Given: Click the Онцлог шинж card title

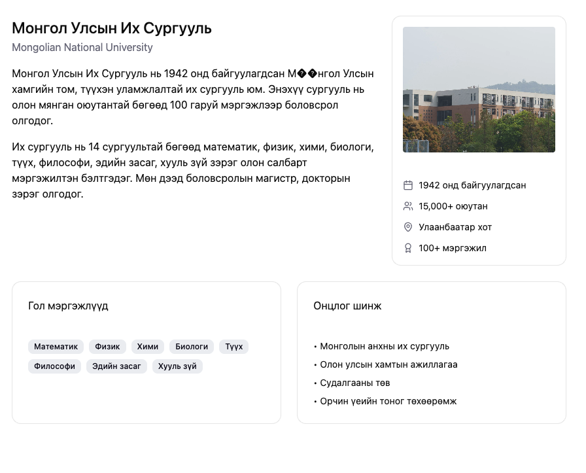Looking at the screenshot, I should pyautogui.click(x=347, y=306).
